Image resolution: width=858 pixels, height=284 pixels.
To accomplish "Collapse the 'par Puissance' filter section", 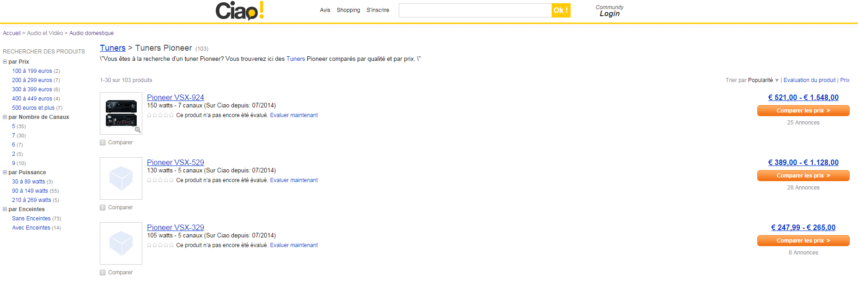I will click(5, 172).
